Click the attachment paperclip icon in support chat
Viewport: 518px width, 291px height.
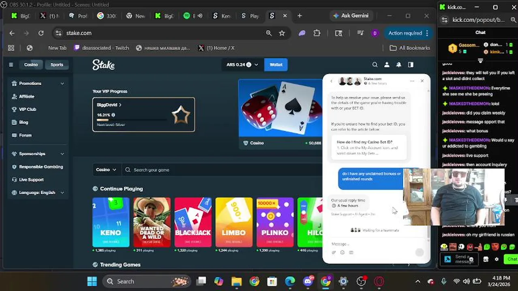(334, 253)
